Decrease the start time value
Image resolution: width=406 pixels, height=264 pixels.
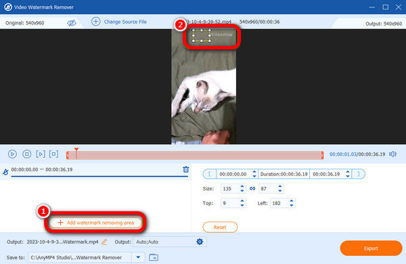pos(254,176)
